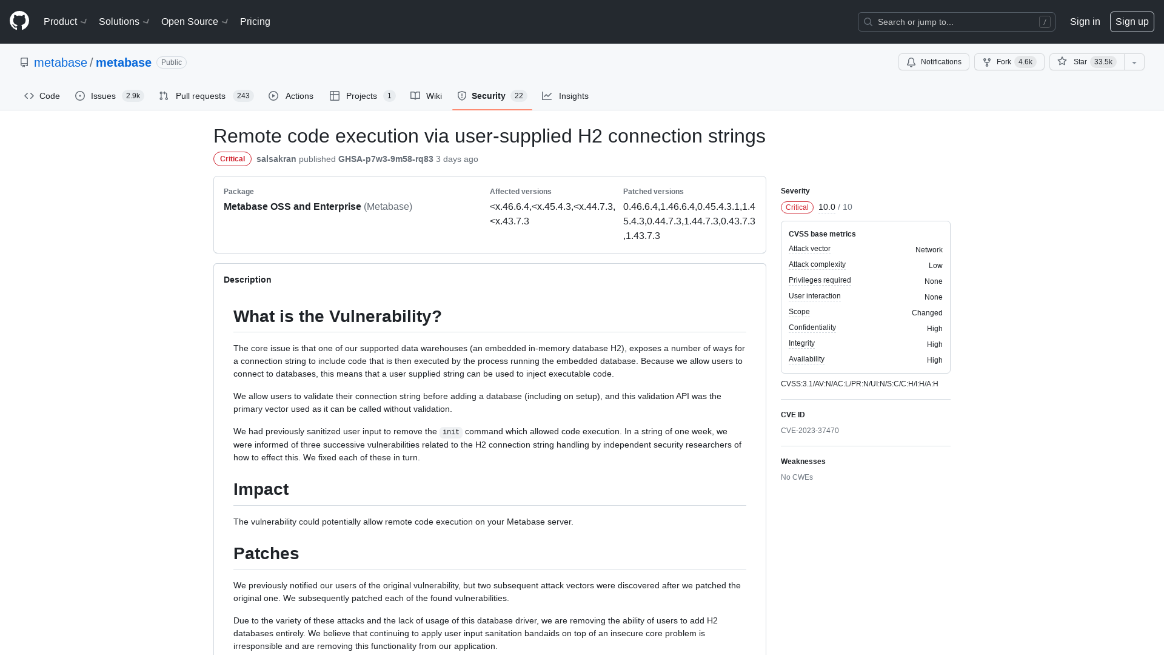Click the Public visibility label
This screenshot has height=655, width=1164.
[172, 62]
